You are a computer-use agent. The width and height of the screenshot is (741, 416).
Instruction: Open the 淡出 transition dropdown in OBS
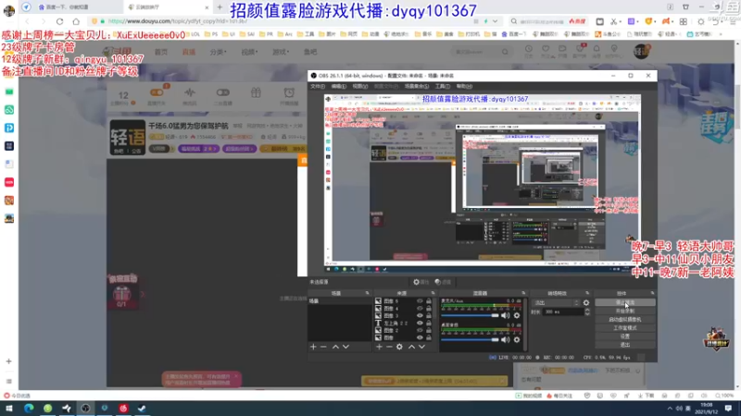tap(556, 303)
